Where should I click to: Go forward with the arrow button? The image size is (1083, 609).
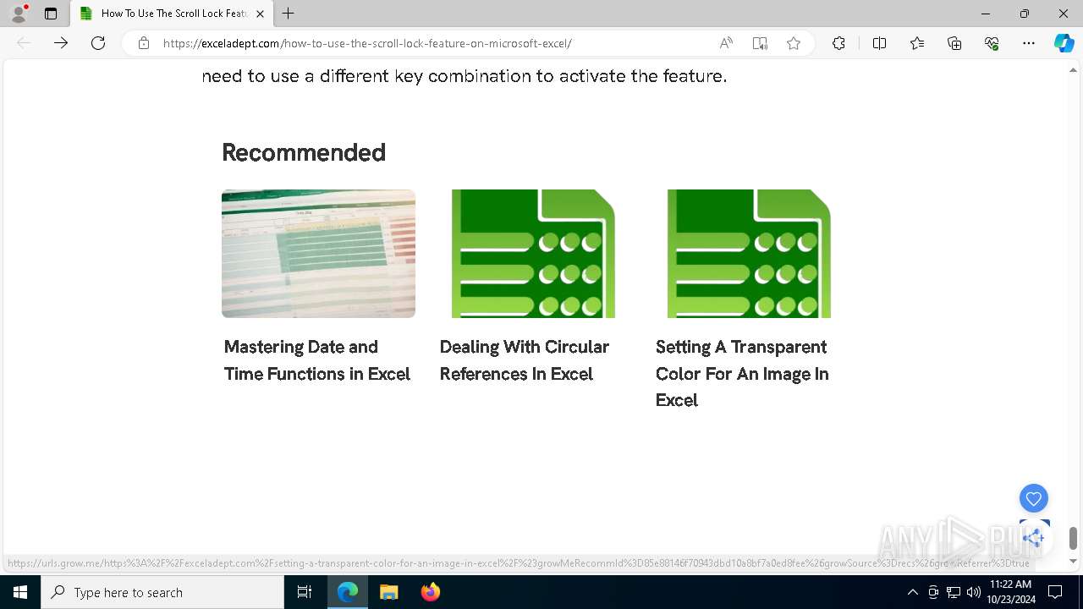[x=61, y=43]
